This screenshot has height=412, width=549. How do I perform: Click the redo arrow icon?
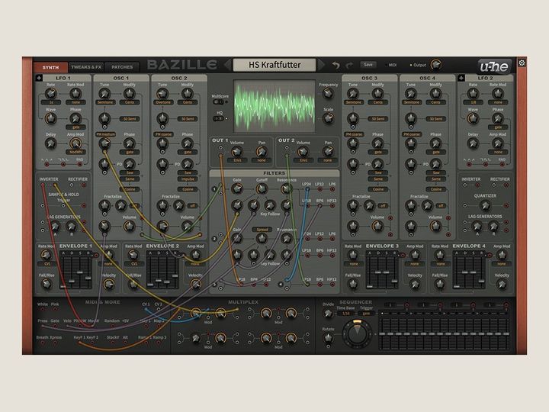(x=349, y=65)
